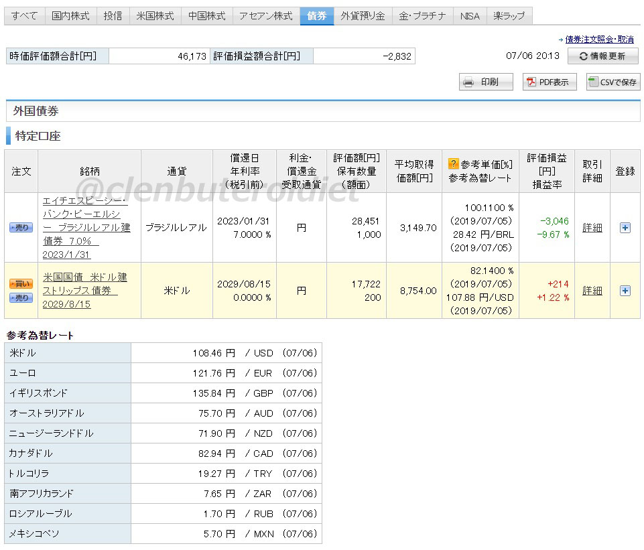This screenshot has height=550, width=644.
Task: Click the 外国債券 section heading
Action: (36, 111)
